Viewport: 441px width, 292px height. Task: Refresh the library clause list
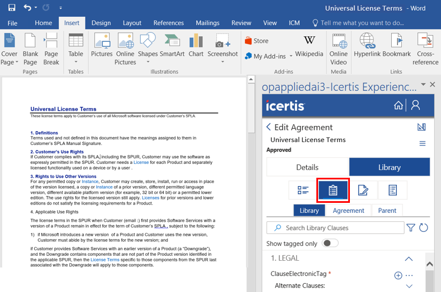(x=423, y=227)
